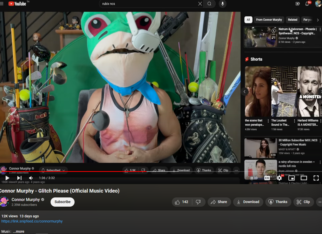Select the 'From Connor Murphy' filter chip
This screenshot has height=234, width=322.
[x=269, y=20]
